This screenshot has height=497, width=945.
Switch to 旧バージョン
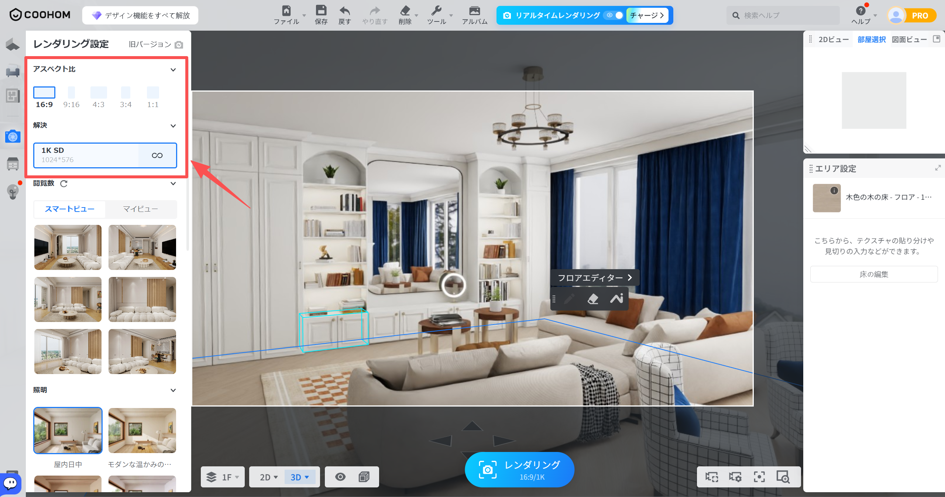(x=150, y=44)
